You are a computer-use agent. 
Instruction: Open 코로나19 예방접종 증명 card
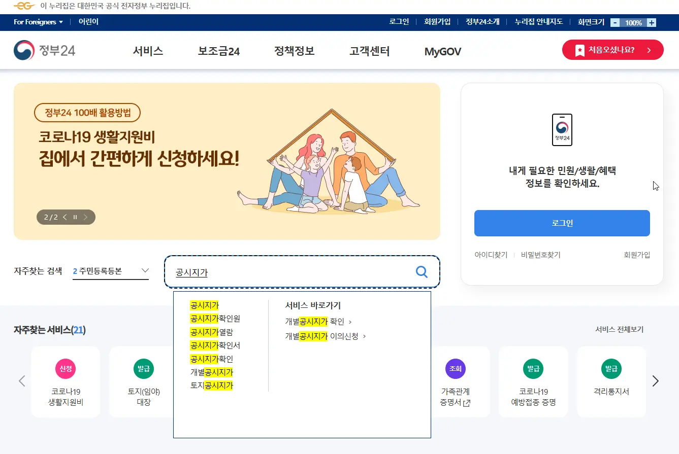click(533, 382)
